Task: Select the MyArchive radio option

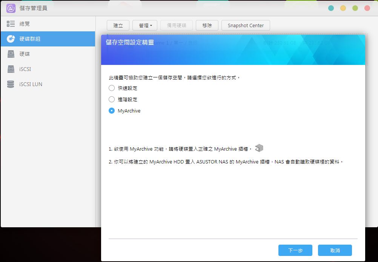Action: (112, 111)
